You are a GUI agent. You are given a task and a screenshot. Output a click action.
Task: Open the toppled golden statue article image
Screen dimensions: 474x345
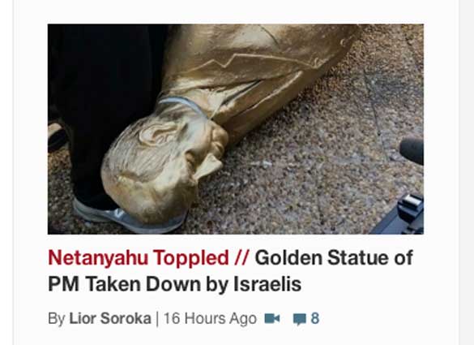coord(236,129)
